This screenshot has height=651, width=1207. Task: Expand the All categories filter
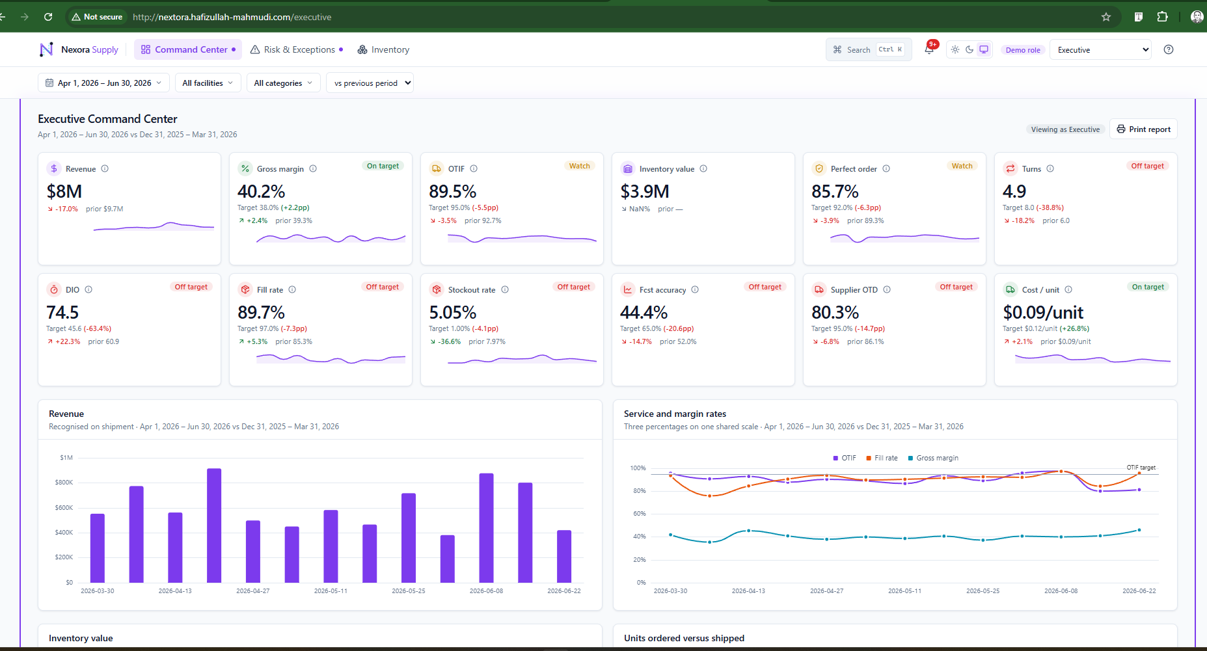[x=283, y=83]
